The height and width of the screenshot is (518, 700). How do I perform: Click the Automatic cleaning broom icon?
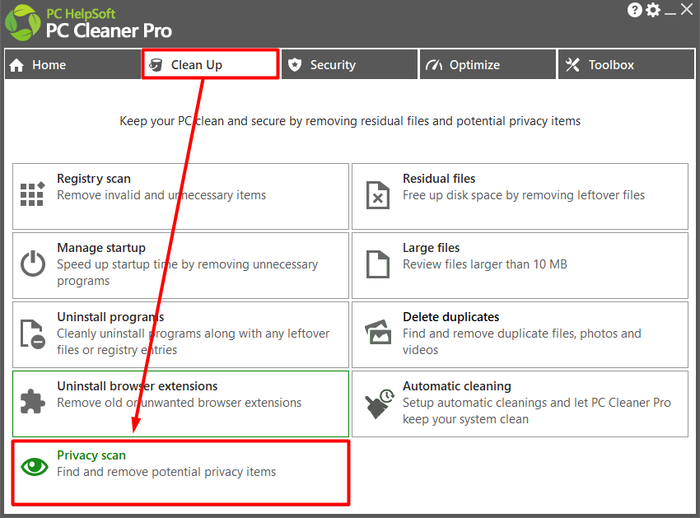pyautogui.click(x=380, y=404)
